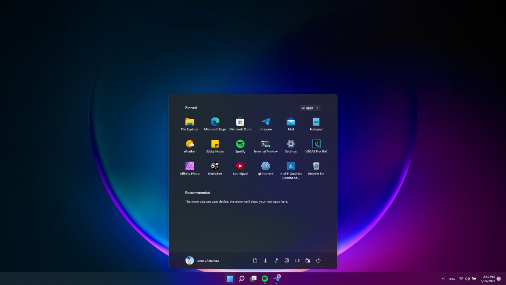Viewport: 506px width, 285px height.
Task: Launch Sticky Notes
Action: point(215,146)
